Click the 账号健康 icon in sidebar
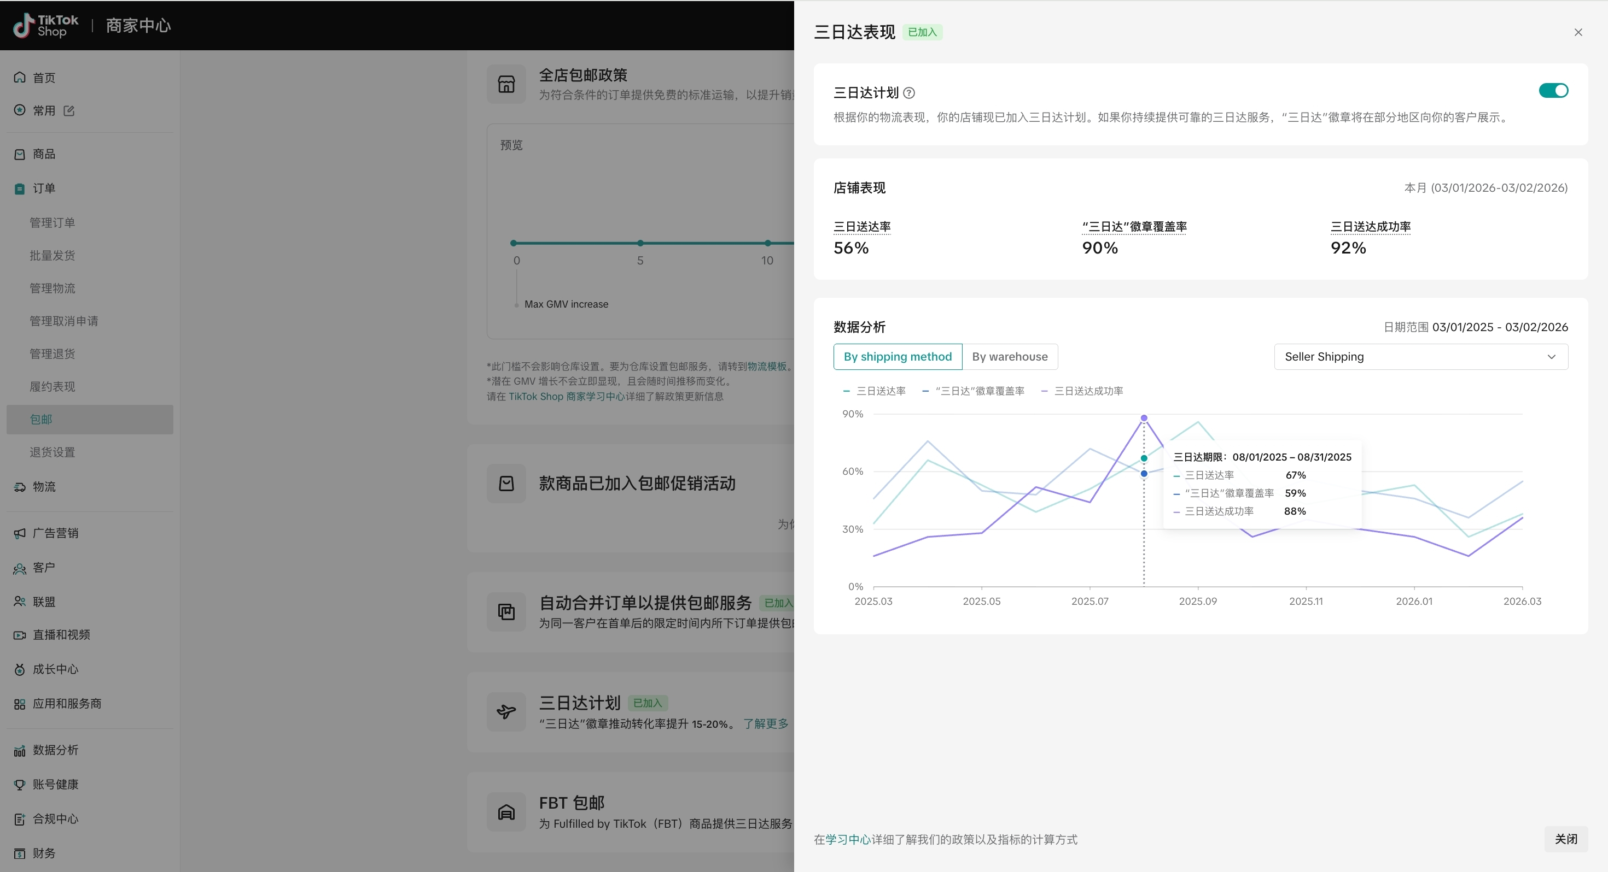This screenshot has width=1608, height=872. point(20,785)
